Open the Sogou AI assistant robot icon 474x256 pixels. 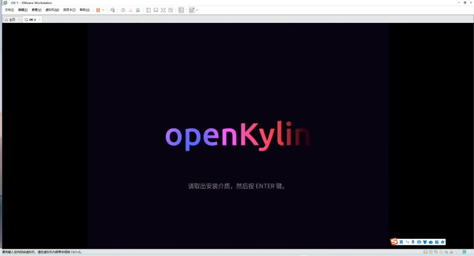(x=431, y=242)
